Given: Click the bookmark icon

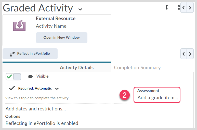Looking at the screenshot, I should [x=167, y=8].
